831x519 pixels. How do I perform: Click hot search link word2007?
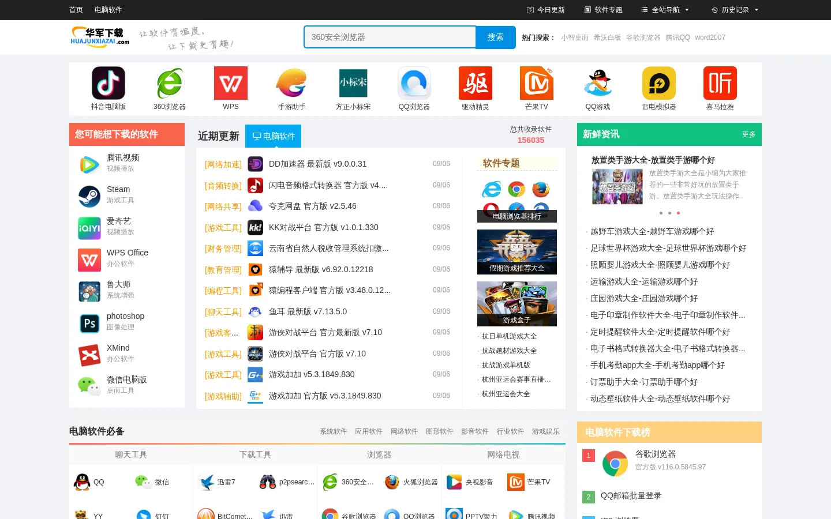tap(710, 37)
